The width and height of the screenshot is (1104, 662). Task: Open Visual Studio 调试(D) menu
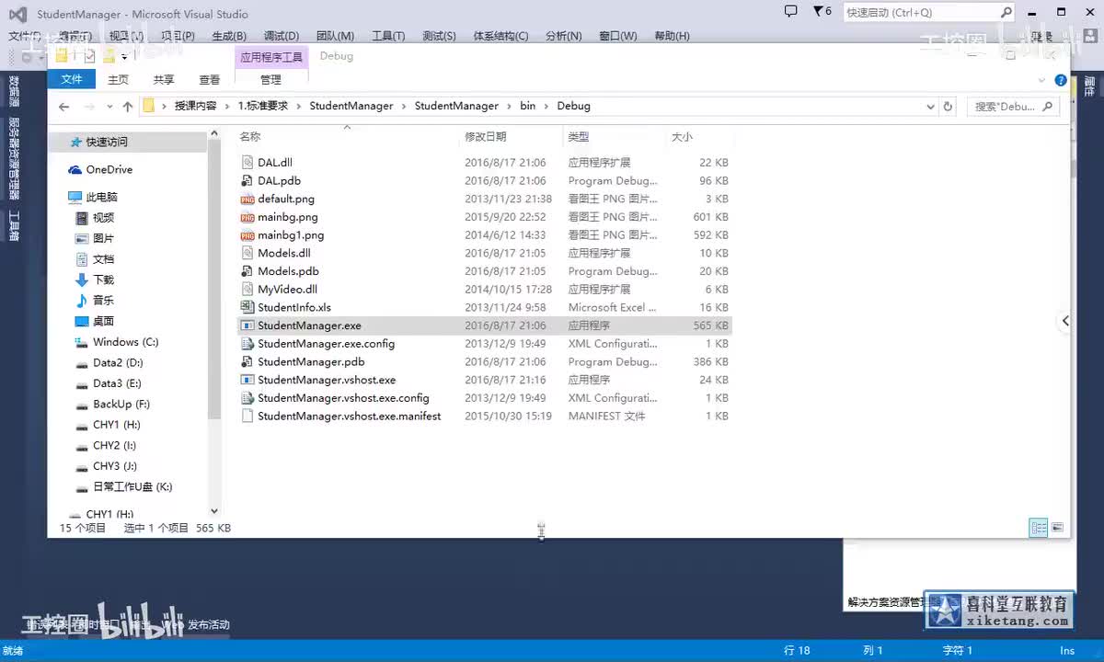(x=282, y=36)
